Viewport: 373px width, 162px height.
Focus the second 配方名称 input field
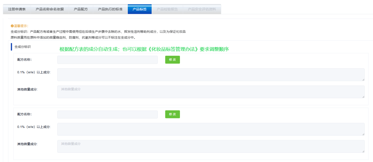107,114
